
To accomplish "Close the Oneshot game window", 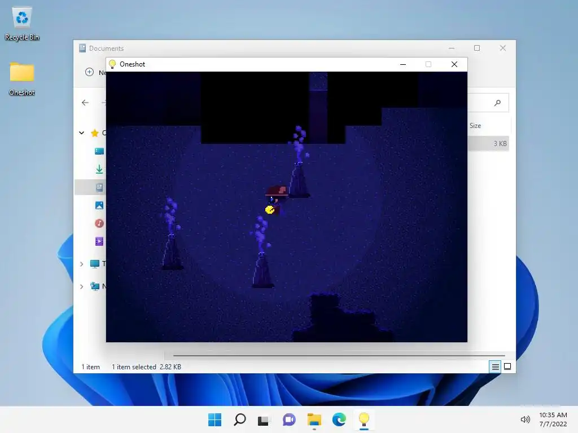I will 454,64.
